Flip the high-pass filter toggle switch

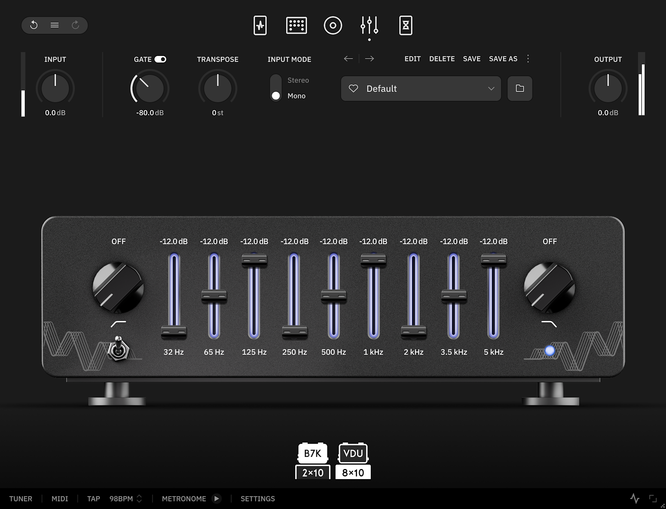(x=118, y=348)
